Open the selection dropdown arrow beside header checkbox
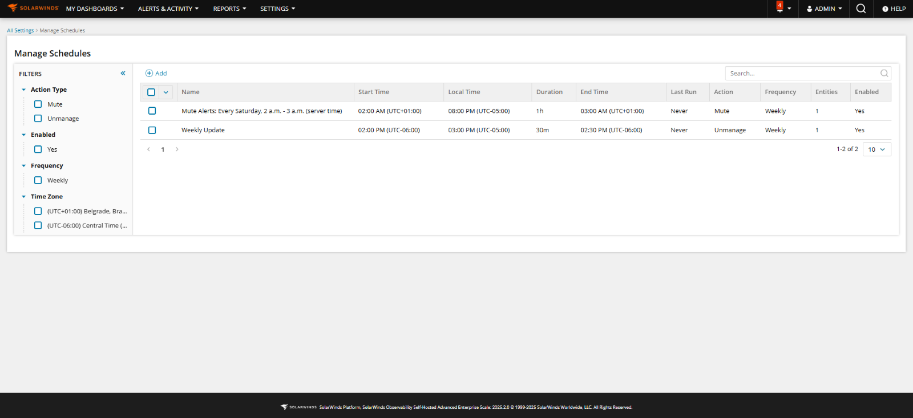 tap(166, 92)
